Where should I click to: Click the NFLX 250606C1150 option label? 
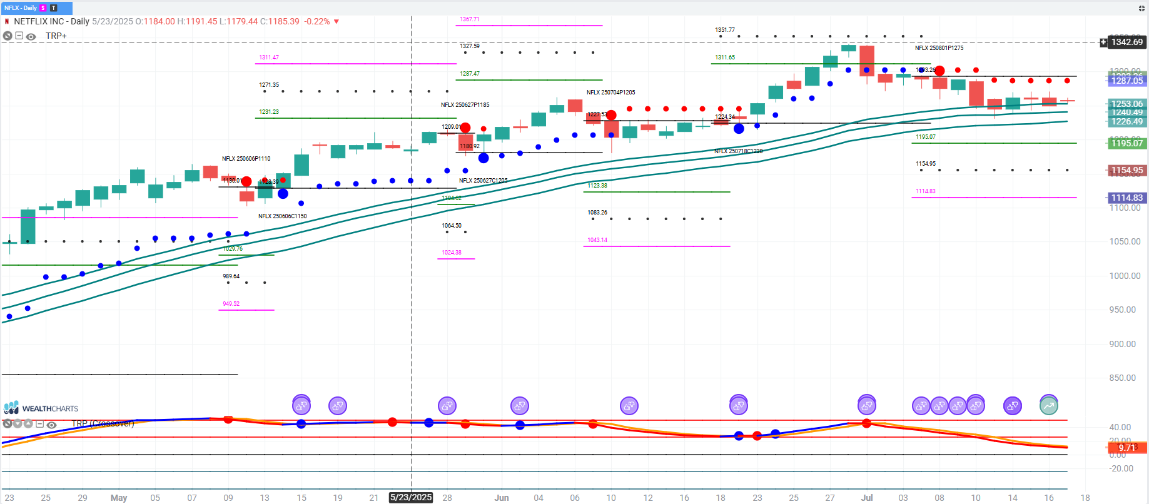pyautogui.click(x=282, y=216)
